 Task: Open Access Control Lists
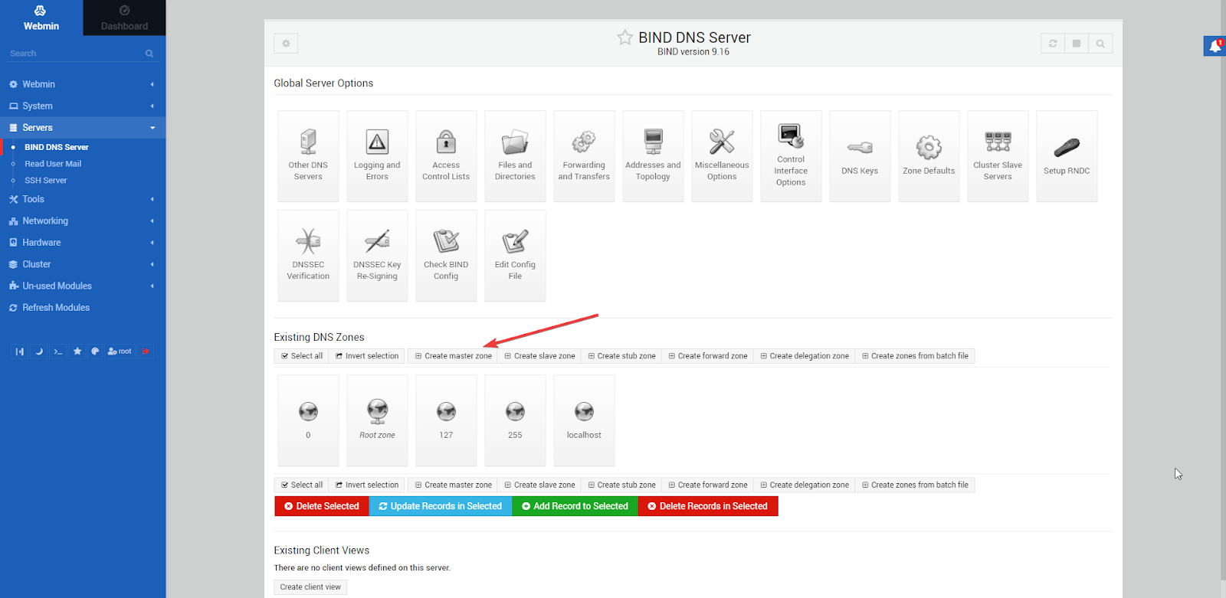pyautogui.click(x=446, y=156)
